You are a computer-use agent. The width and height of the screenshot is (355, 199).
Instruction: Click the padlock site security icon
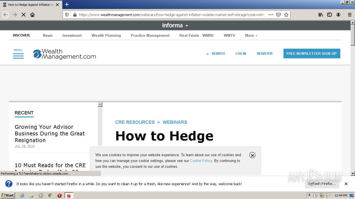74,15
